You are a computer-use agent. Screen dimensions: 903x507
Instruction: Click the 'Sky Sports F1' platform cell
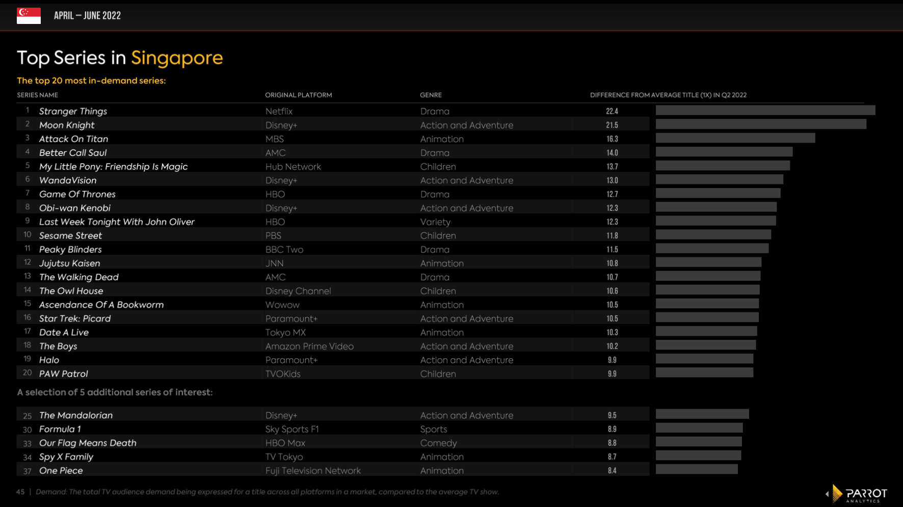[292, 429]
